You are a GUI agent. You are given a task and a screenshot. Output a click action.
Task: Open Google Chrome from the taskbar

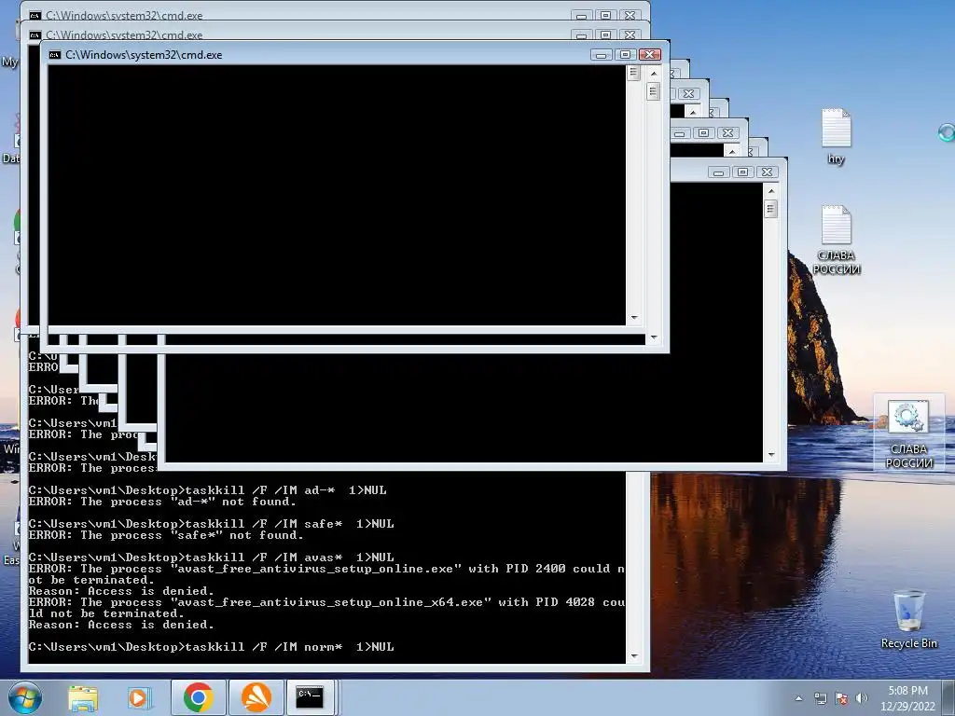click(x=198, y=697)
